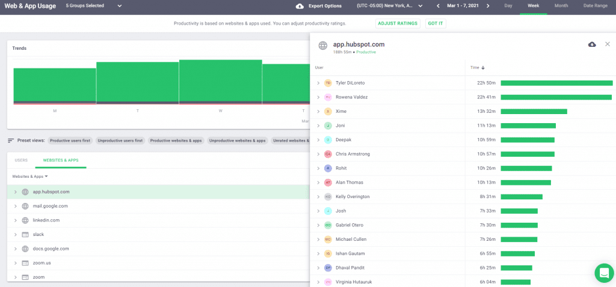Click the globe icon for linkedin.com

point(25,220)
